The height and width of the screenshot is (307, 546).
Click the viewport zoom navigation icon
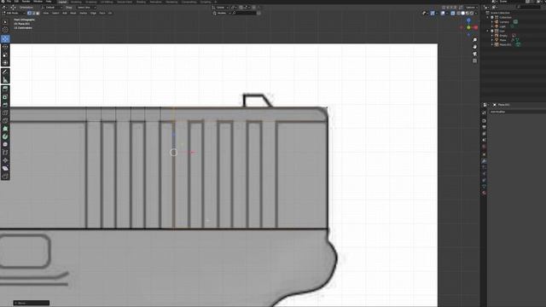coord(474,40)
